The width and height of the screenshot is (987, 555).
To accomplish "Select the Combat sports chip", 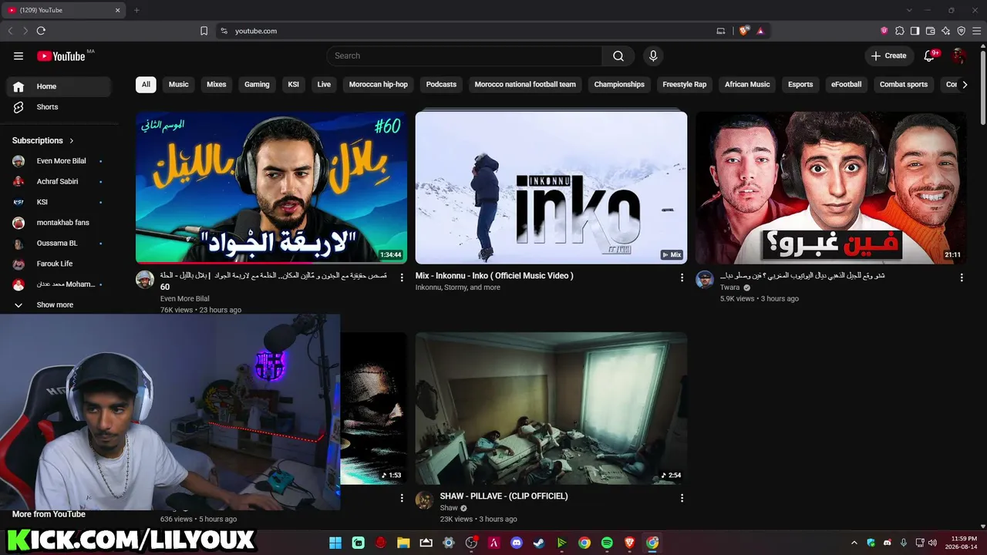I will pyautogui.click(x=904, y=85).
